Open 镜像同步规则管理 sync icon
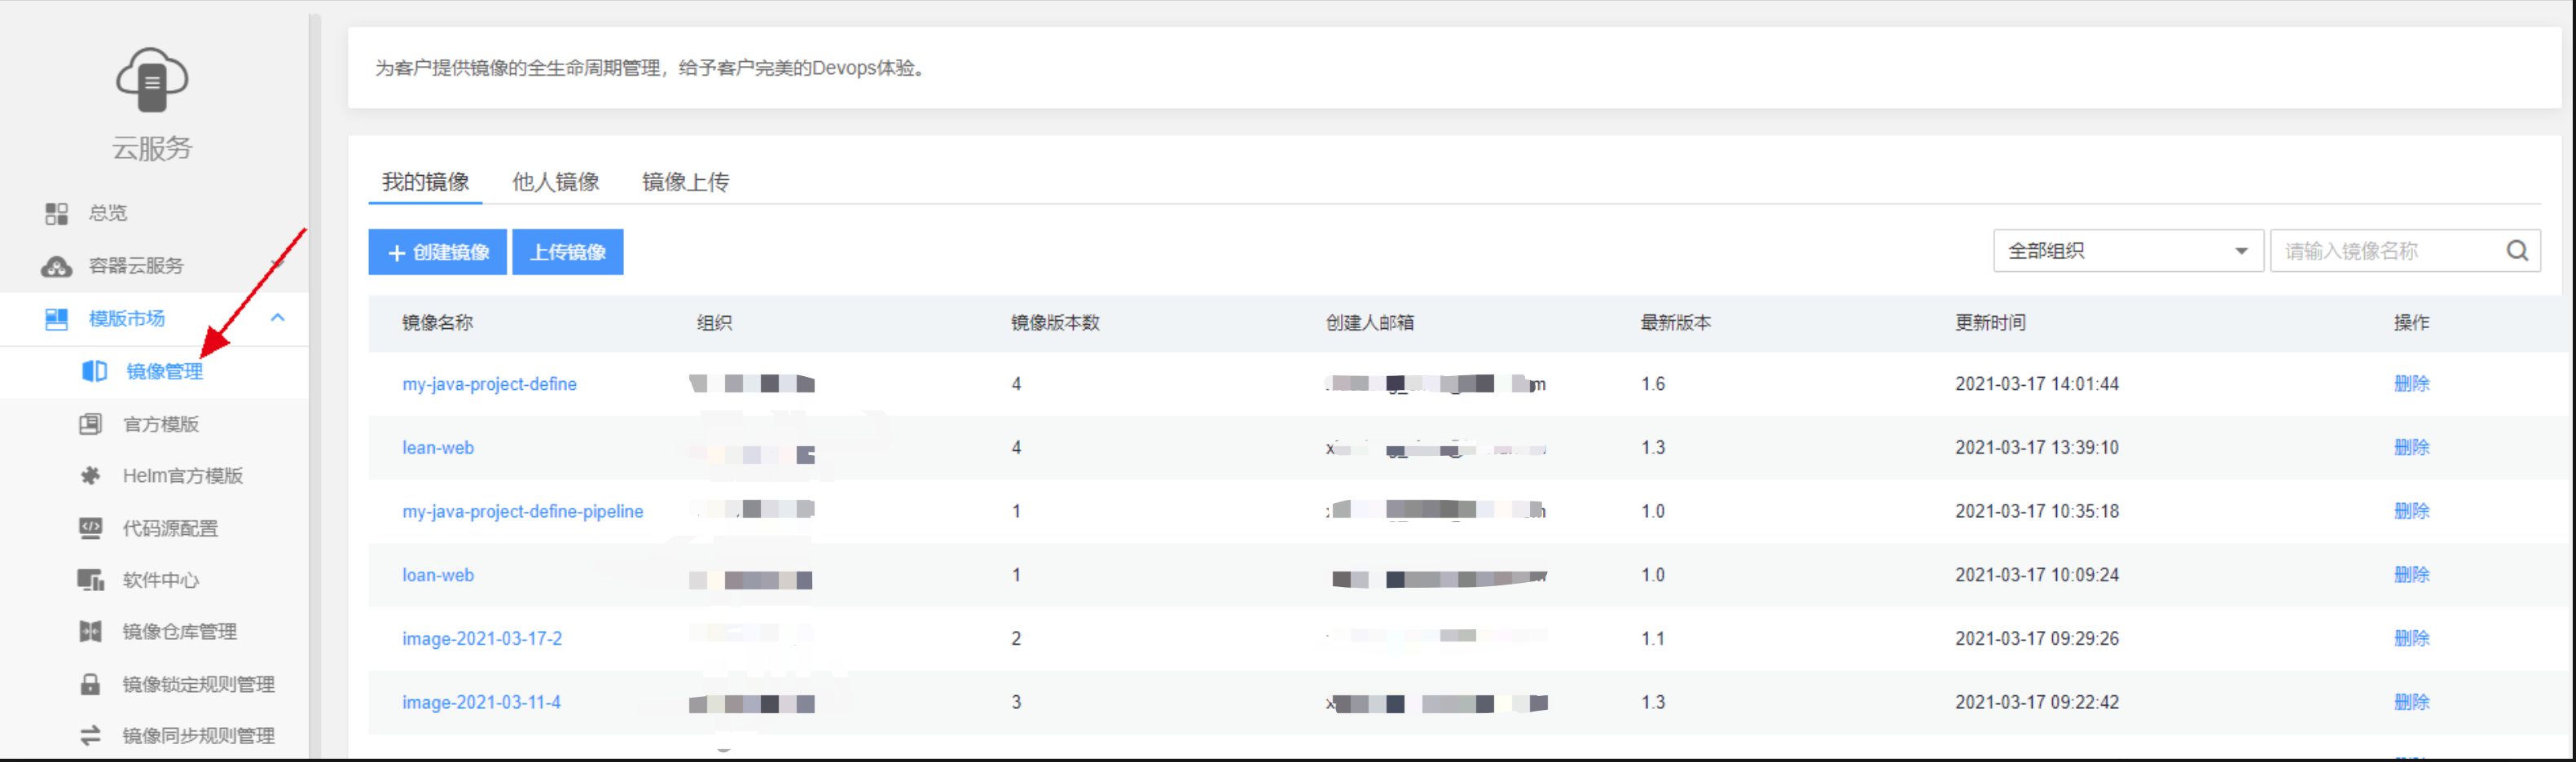Screen dimensions: 2576x762 point(90,736)
